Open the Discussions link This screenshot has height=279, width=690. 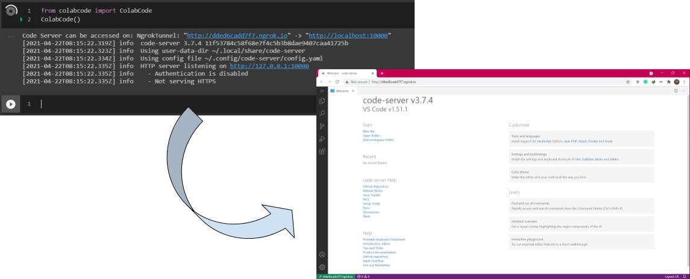(x=371, y=212)
